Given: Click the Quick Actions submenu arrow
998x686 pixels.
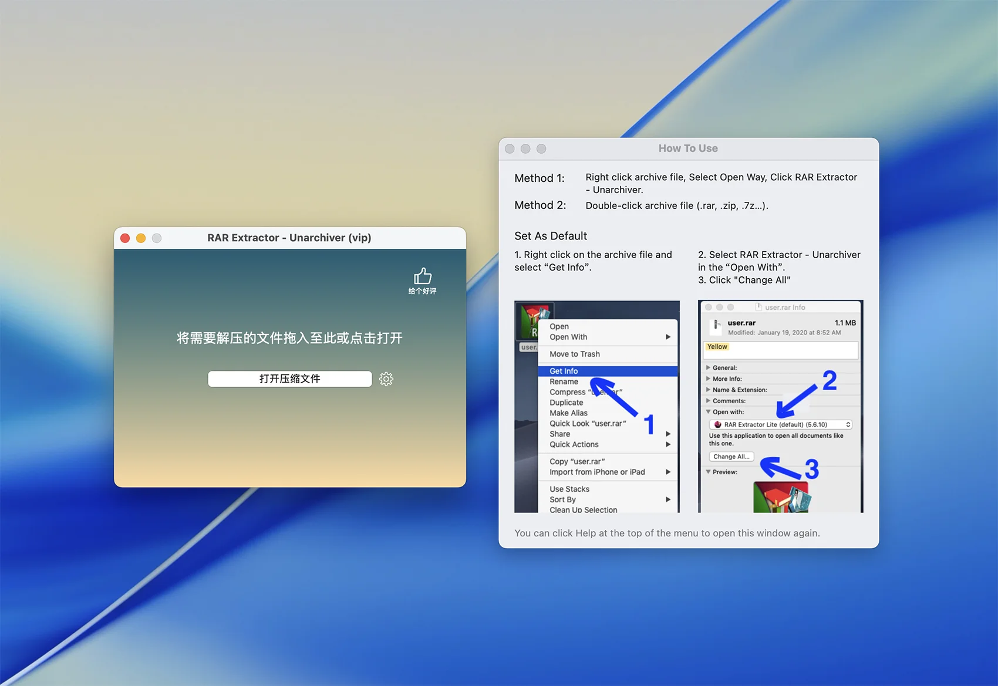Looking at the screenshot, I should click(x=668, y=445).
